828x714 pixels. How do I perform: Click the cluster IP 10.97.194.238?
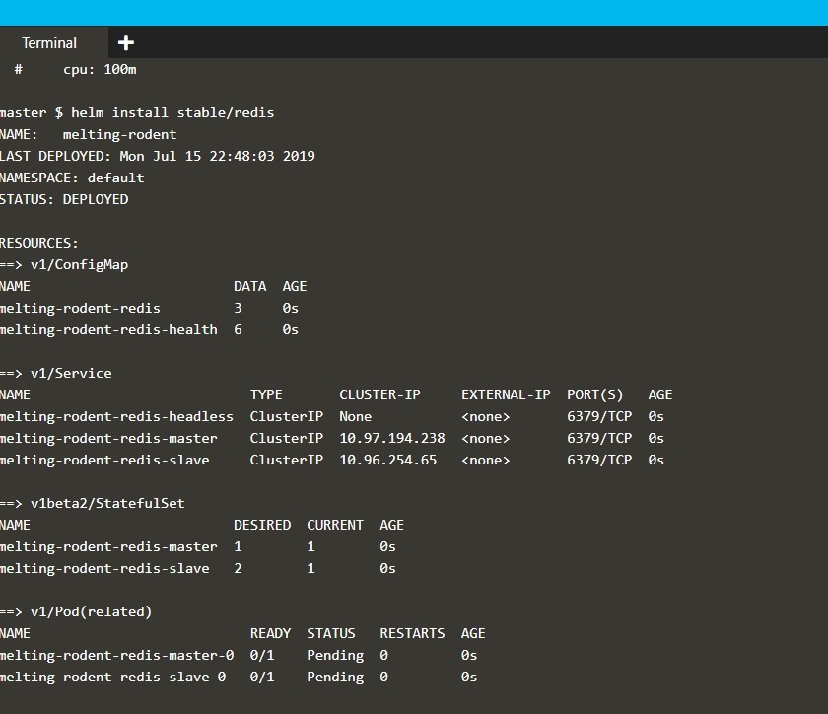[x=392, y=438]
